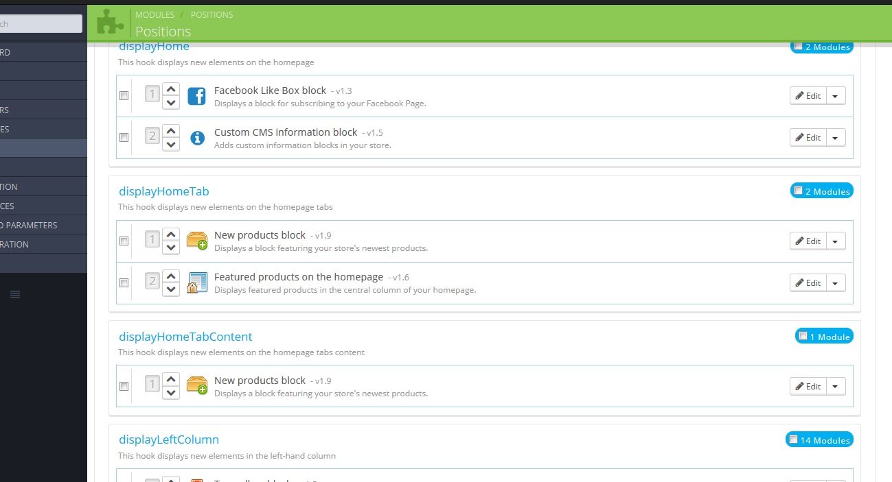Edit New products block in displayHomeTab
The height and width of the screenshot is (482, 892).
tap(808, 241)
